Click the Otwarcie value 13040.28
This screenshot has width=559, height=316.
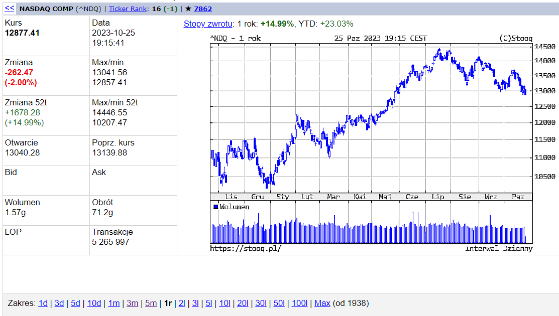(22, 152)
